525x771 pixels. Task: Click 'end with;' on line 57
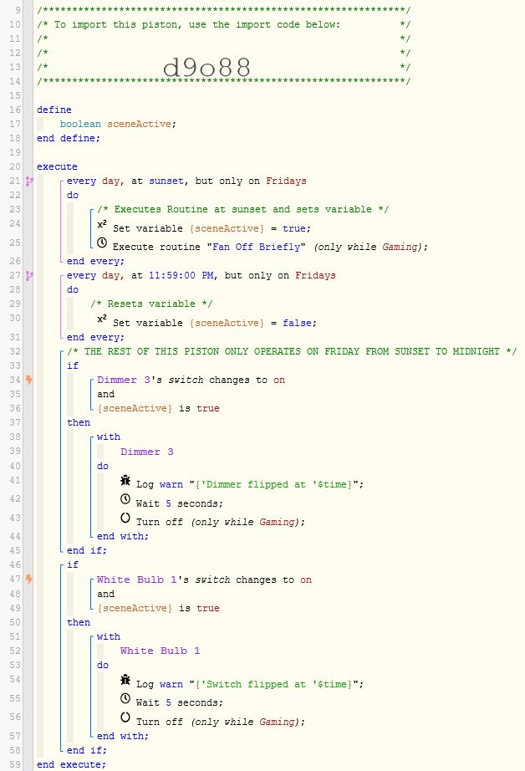click(x=123, y=736)
